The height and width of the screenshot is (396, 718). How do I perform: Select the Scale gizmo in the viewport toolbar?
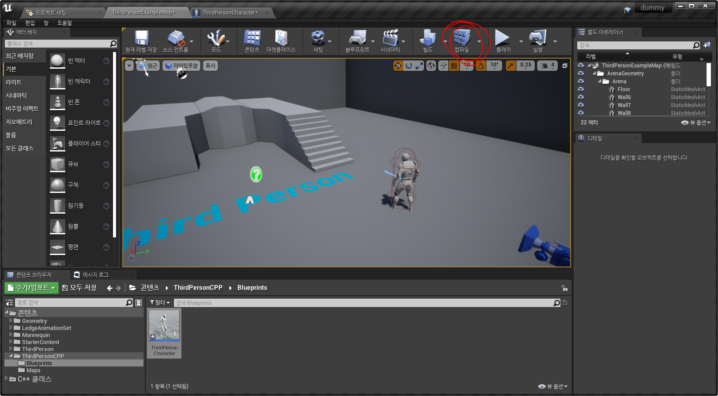[x=419, y=66]
